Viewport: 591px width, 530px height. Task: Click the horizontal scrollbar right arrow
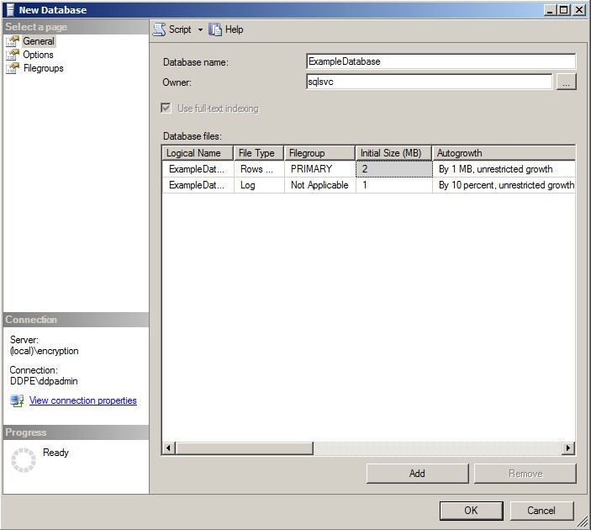(568, 448)
